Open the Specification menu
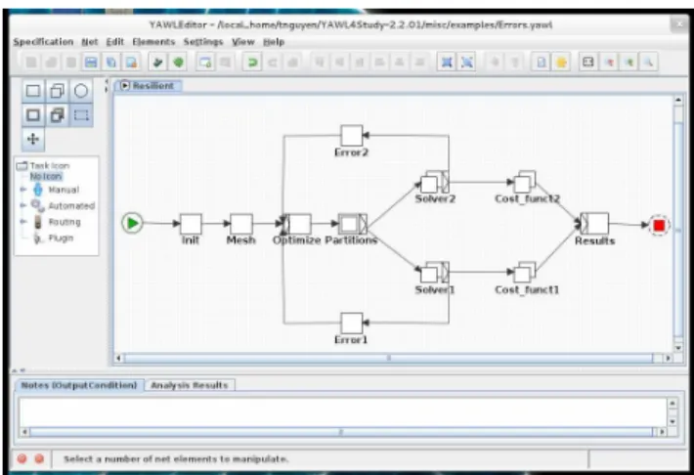 point(43,42)
